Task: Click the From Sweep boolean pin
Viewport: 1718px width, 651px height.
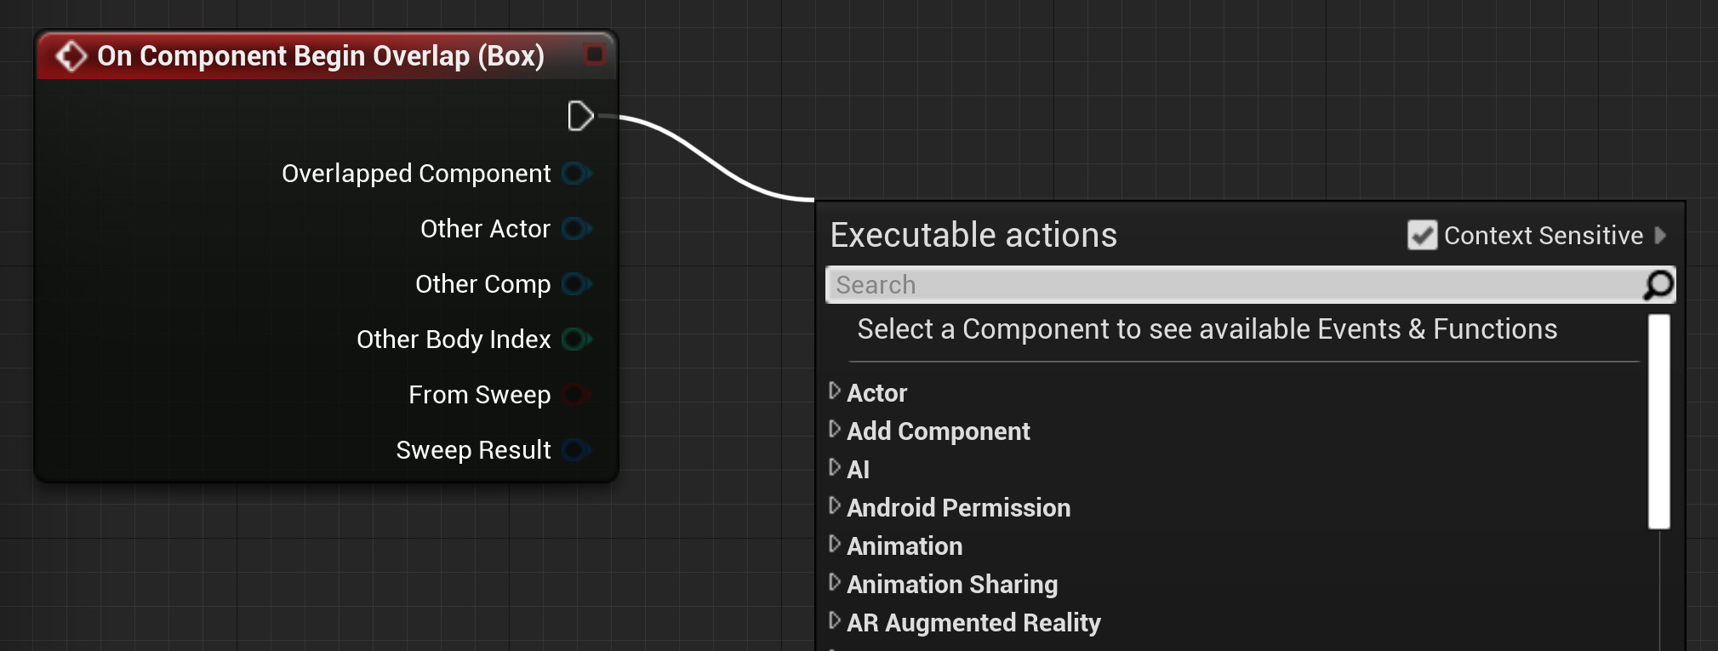Action: pos(575,395)
